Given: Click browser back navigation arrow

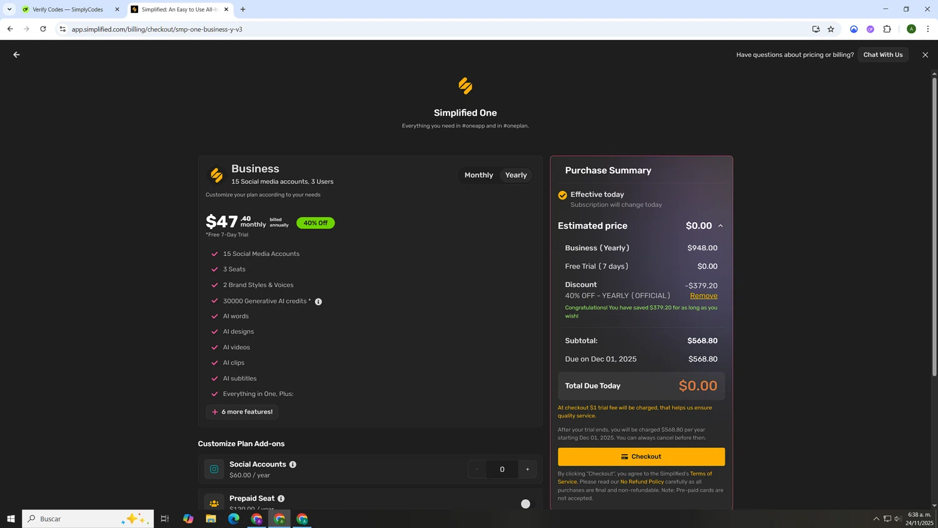Looking at the screenshot, I should pyautogui.click(x=10, y=29).
